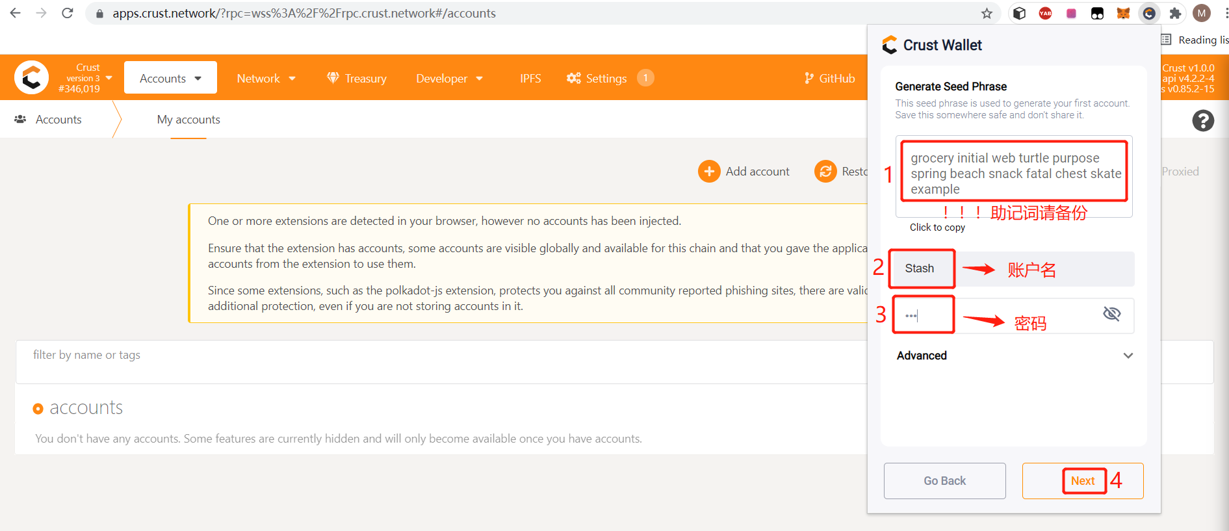Open the GitHub link
The image size is (1229, 531).
(830, 78)
